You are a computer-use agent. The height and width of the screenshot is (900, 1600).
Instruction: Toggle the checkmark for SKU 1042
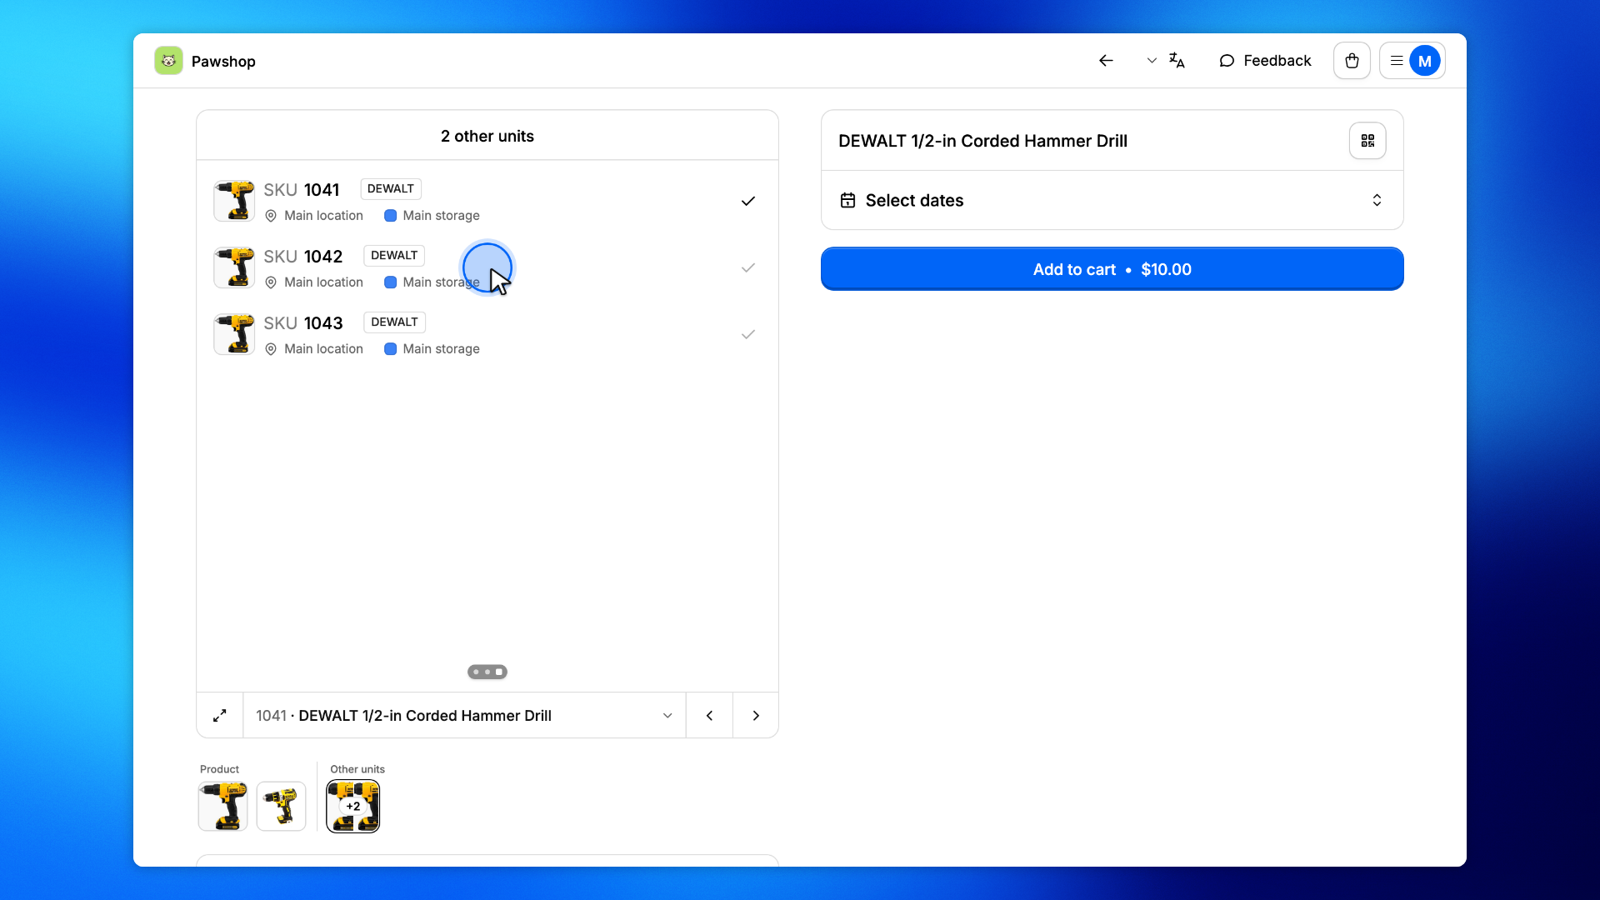748,267
